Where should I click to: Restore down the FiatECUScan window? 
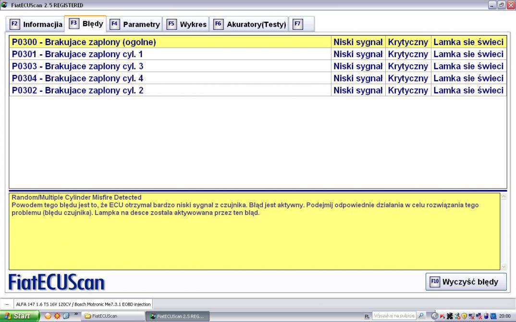501,5
